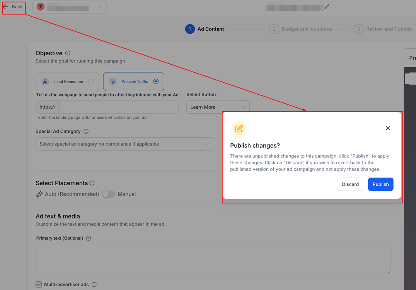
Task: Expand the special ad category dropdown
Action: click(124, 144)
